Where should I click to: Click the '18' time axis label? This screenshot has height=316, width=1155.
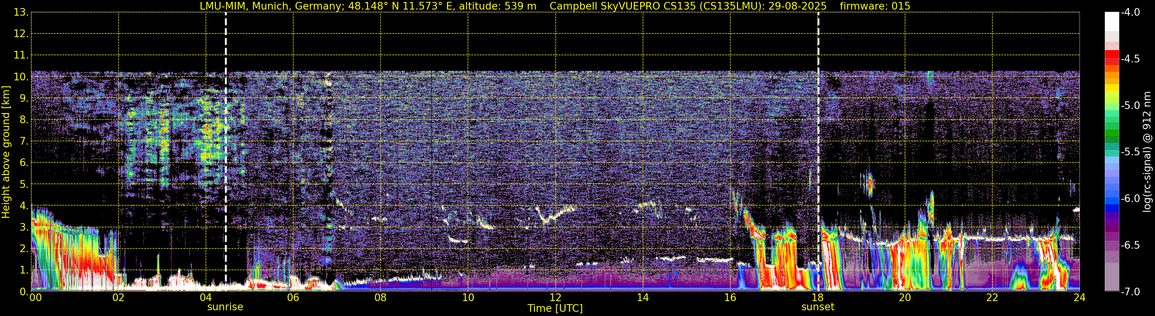pos(818,298)
